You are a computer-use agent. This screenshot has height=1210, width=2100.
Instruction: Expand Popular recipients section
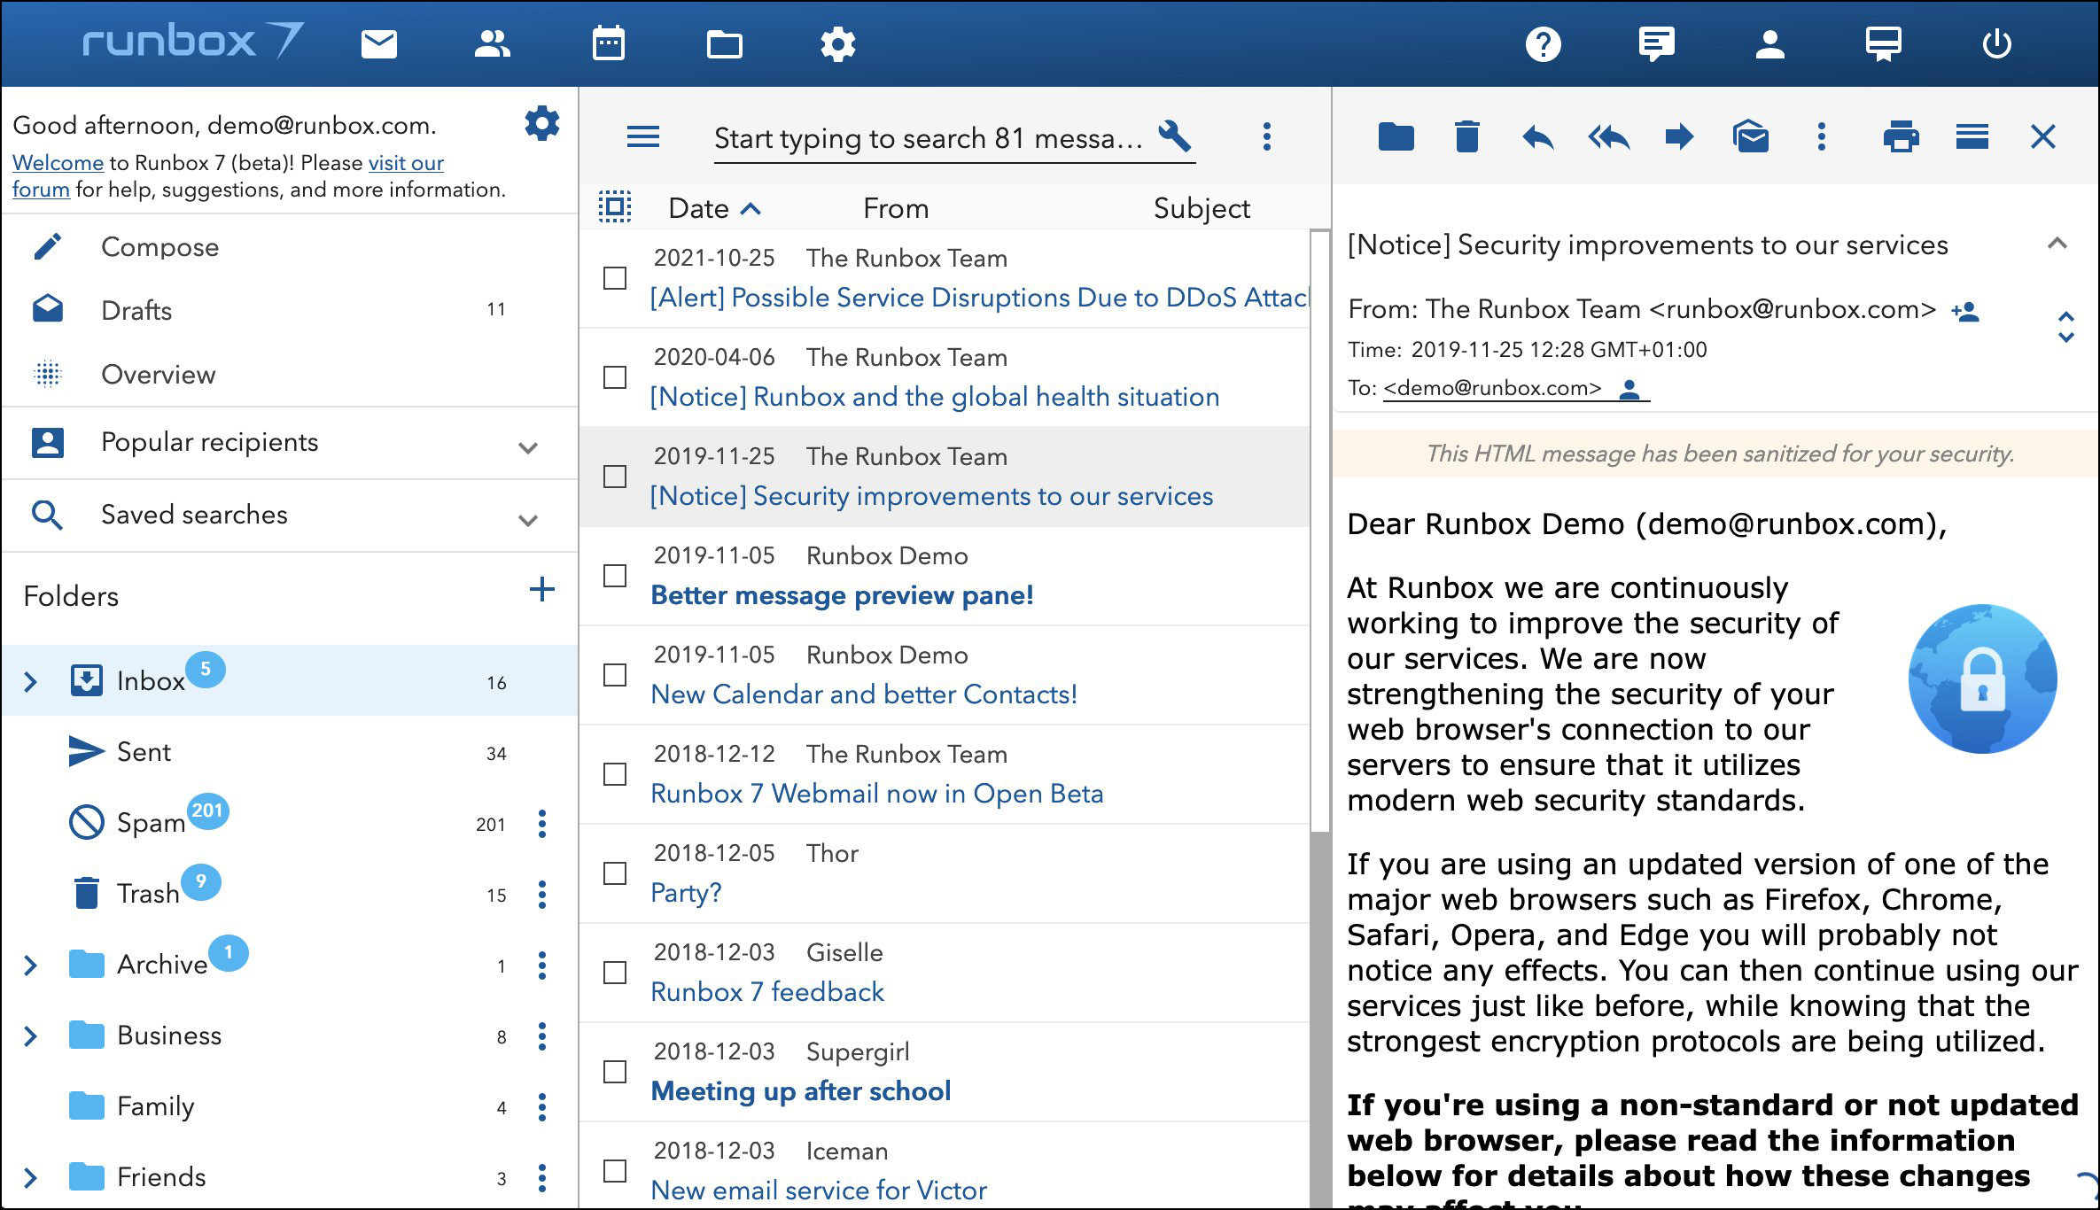pyautogui.click(x=528, y=446)
